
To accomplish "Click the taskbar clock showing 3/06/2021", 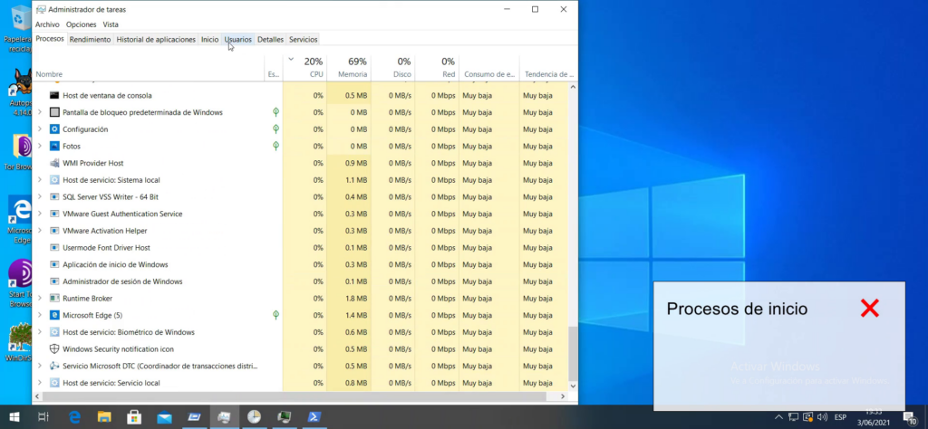I will point(873,417).
